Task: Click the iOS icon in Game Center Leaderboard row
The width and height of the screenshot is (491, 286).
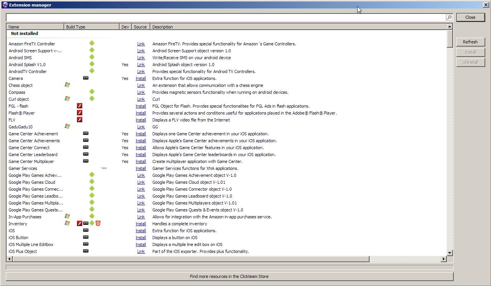Action: pyautogui.click(x=86, y=154)
